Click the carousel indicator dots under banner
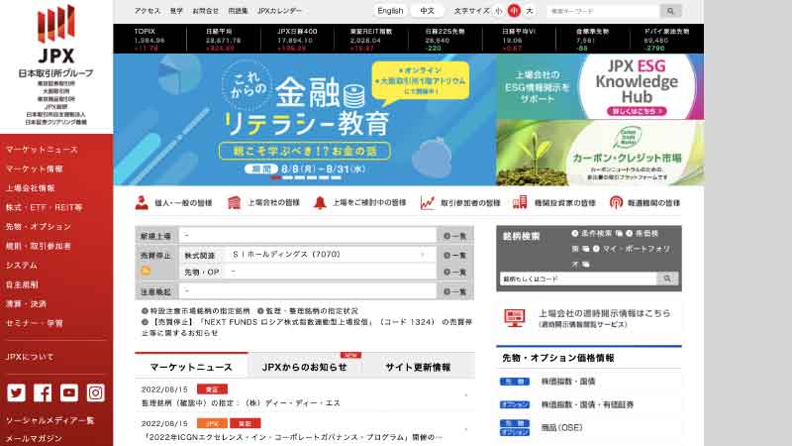This screenshot has width=792, height=446. [x=304, y=178]
